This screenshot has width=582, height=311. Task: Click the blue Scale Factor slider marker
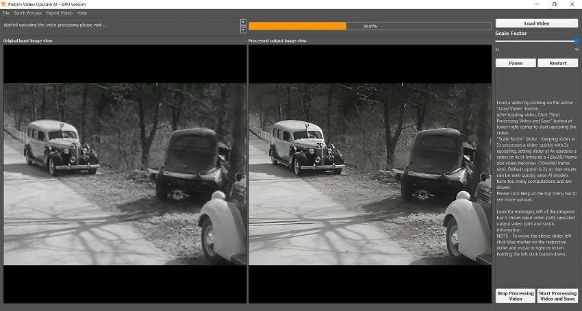577,41
